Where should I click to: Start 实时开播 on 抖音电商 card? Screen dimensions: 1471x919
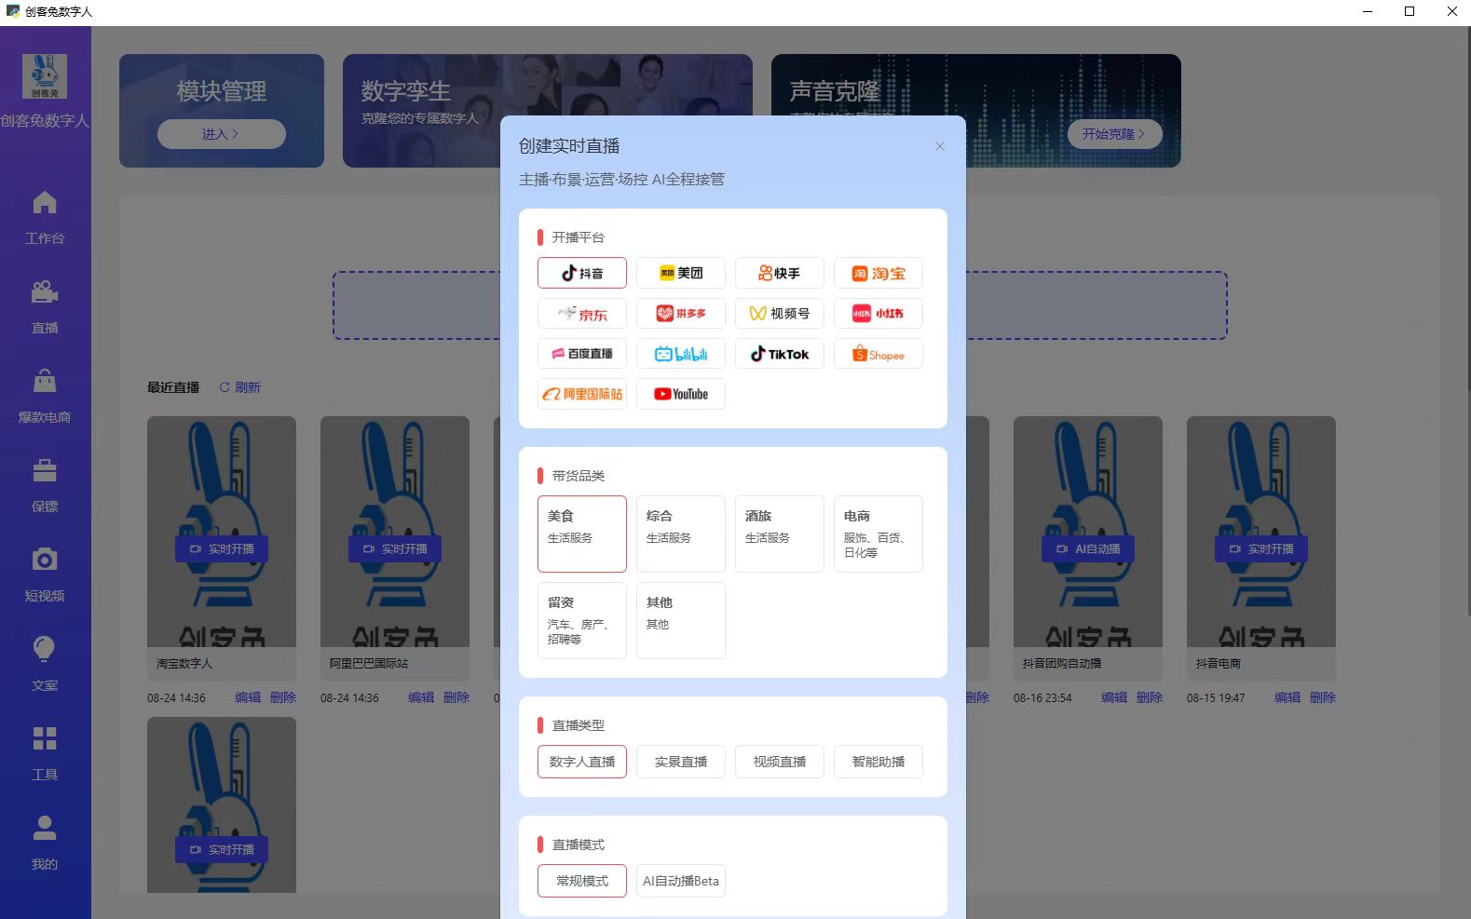(x=1261, y=549)
